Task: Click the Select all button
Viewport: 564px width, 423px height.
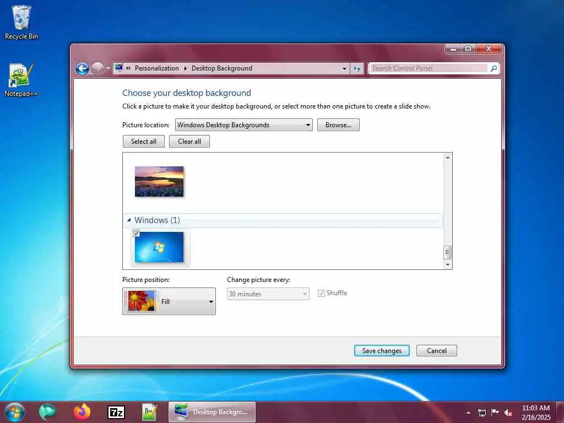Action: [x=144, y=142]
